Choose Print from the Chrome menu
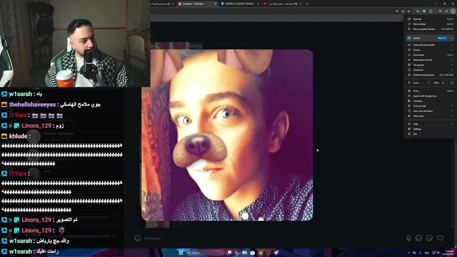 (430, 91)
